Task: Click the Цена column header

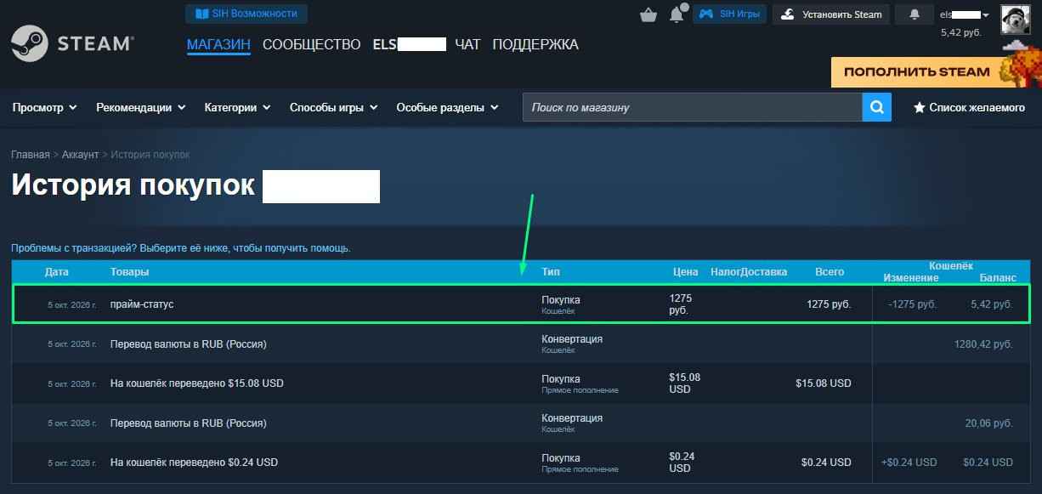Action: click(686, 272)
